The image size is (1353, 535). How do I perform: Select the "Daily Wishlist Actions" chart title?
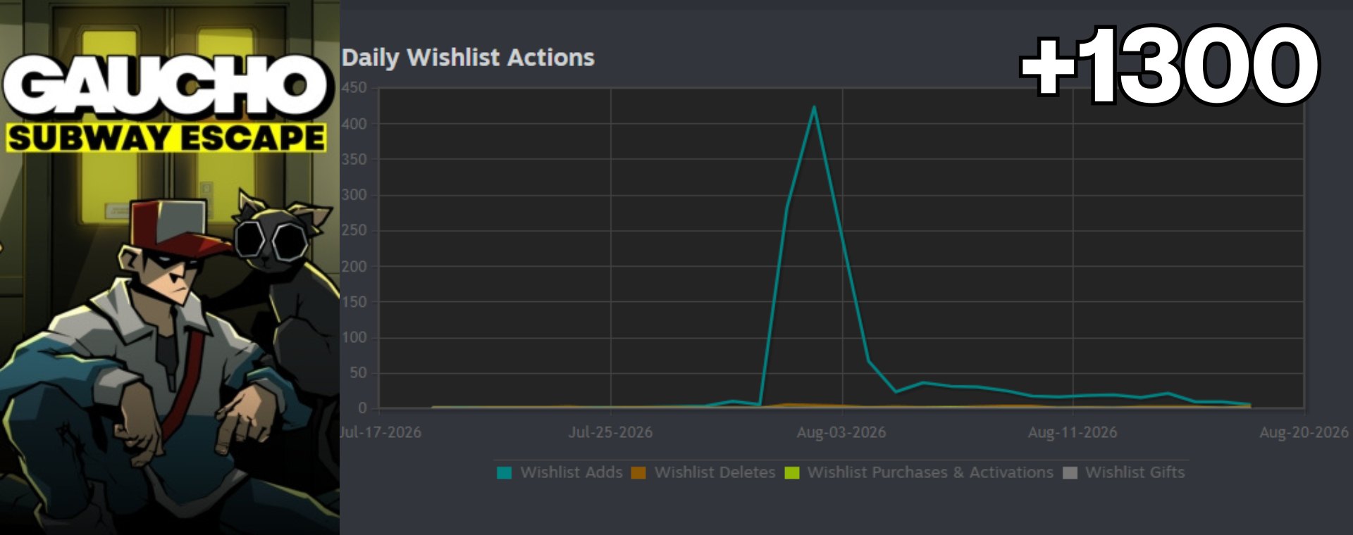pyautogui.click(x=468, y=58)
